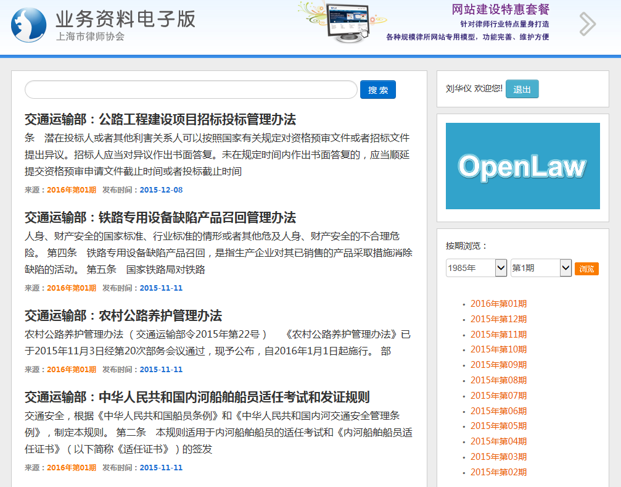
Task: Click the 2015-12-08 publish date link
Action: pyautogui.click(x=161, y=190)
